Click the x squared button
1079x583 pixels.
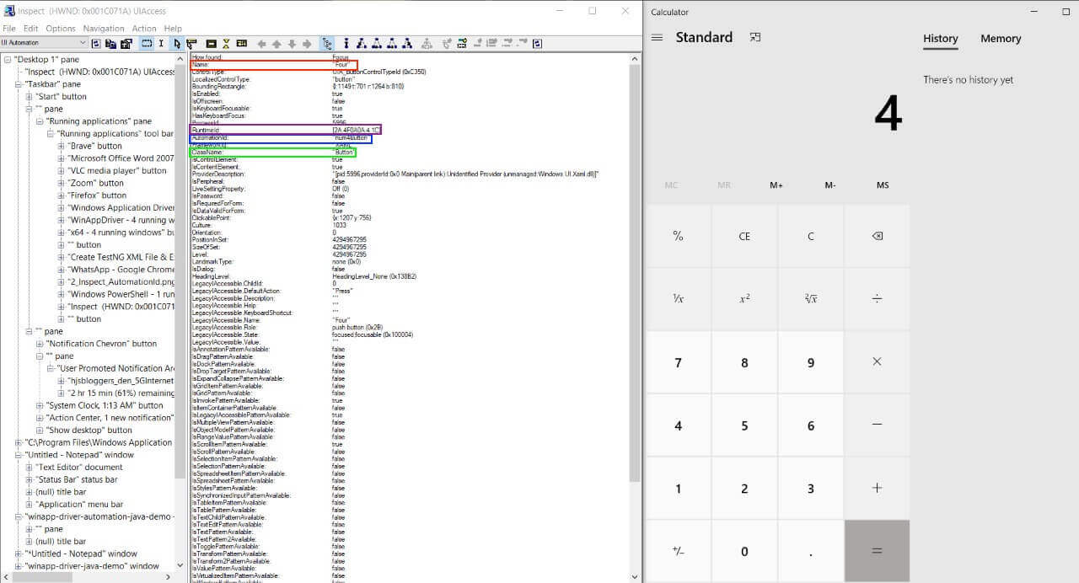(x=744, y=298)
